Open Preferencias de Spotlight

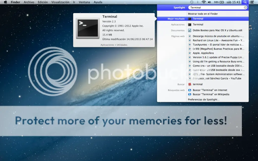pyautogui.click(x=204, y=100)
